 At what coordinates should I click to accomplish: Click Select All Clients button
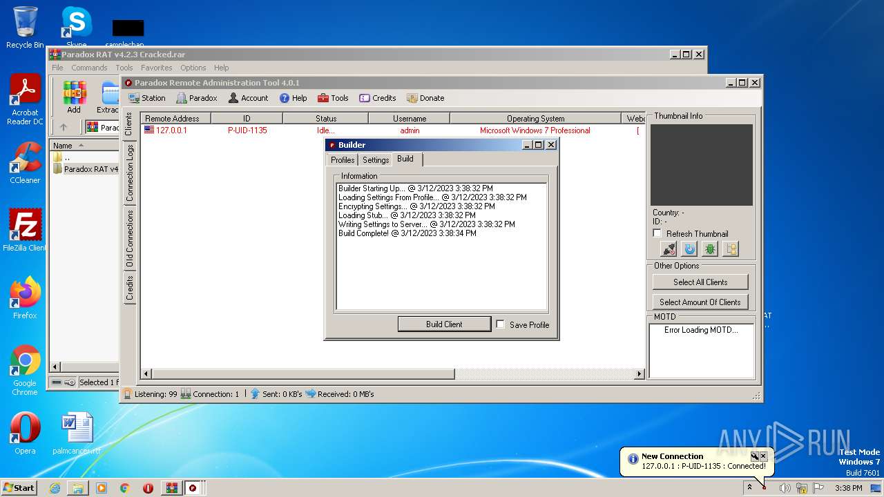coord(700,282)
